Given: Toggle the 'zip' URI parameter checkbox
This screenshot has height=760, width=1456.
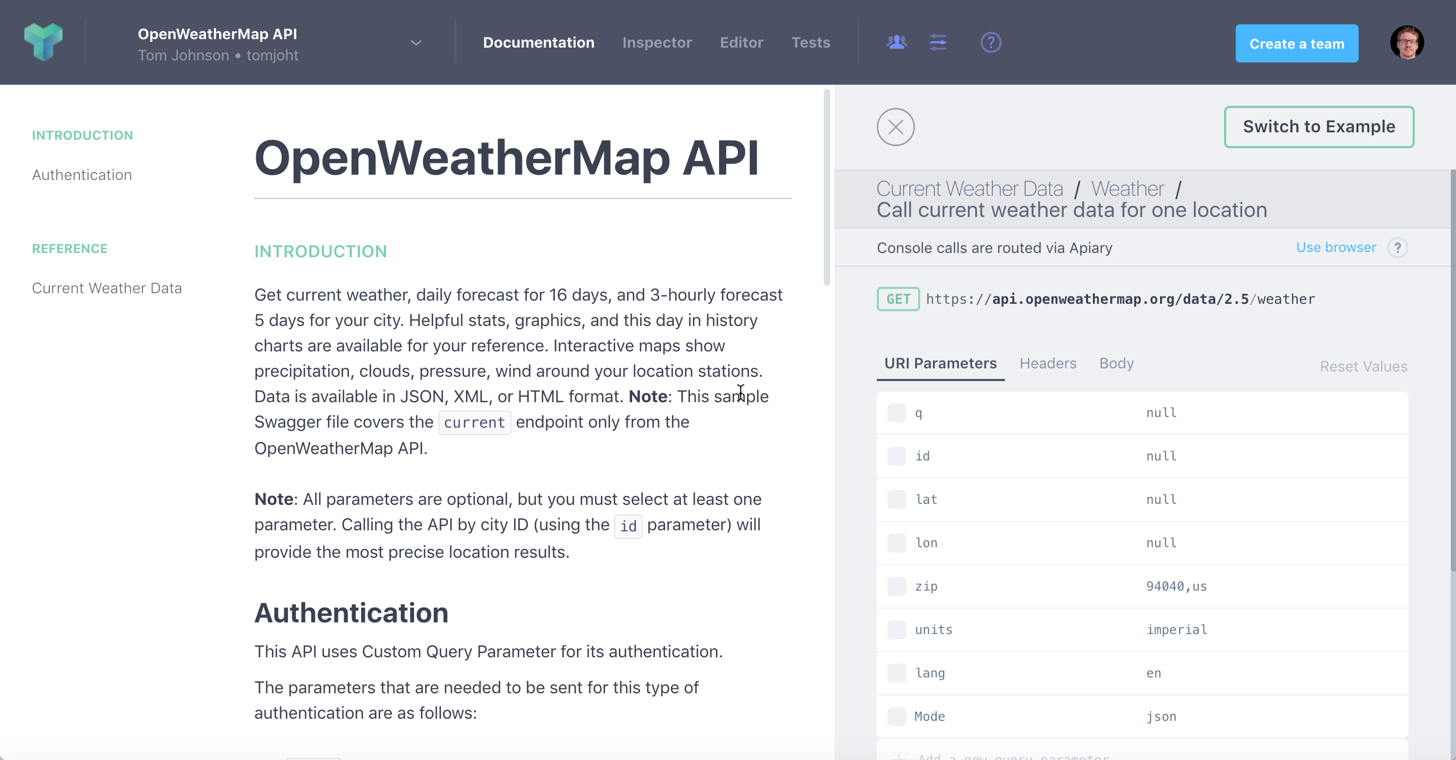Looking at the screenshot, I should click(x=895, y=587).
